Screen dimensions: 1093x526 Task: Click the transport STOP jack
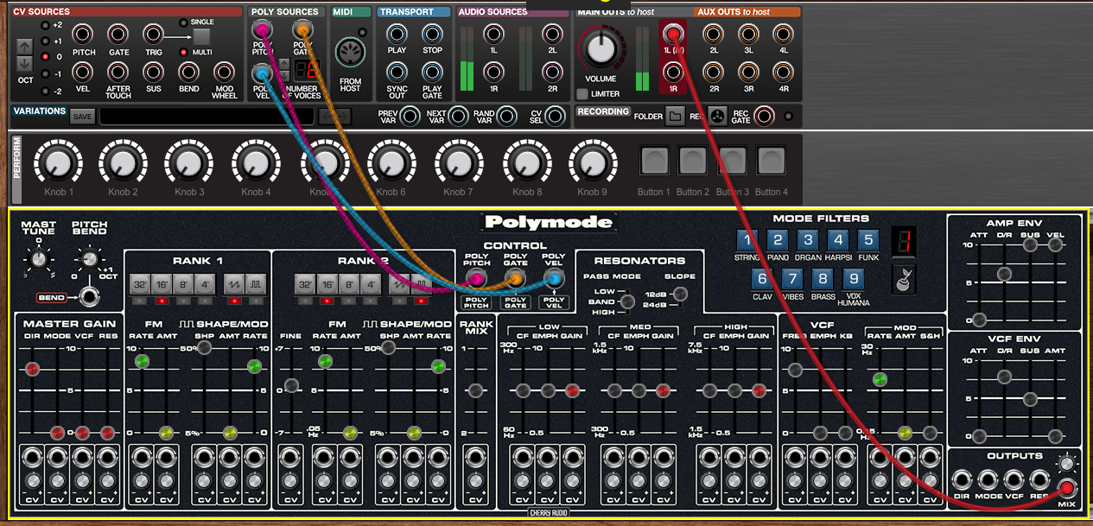pos(432,35)
